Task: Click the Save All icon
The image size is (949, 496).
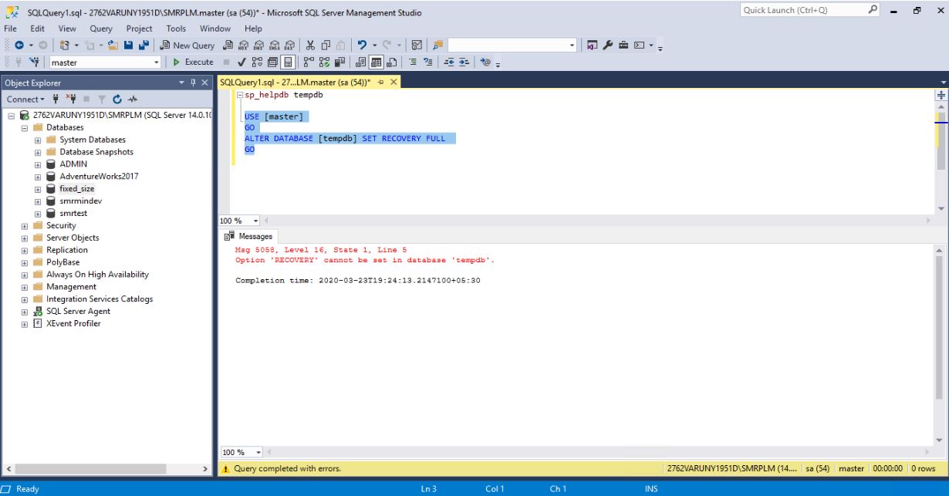Action: 144,46
